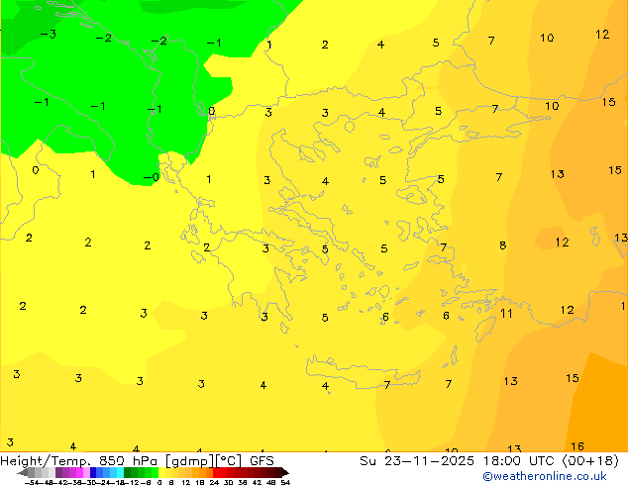The width and height of the screenshot is (628, 485).
Task: Click the '24' tick label on the legend
Action: (x=214, y=483)
